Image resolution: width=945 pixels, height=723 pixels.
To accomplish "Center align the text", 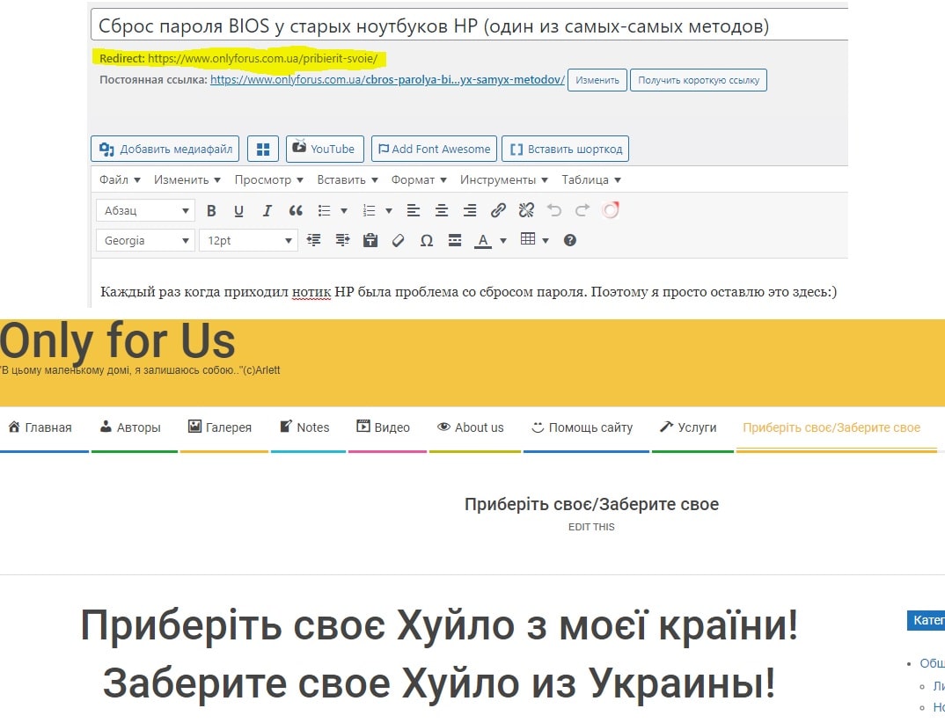I will click(x=442, y=211).
